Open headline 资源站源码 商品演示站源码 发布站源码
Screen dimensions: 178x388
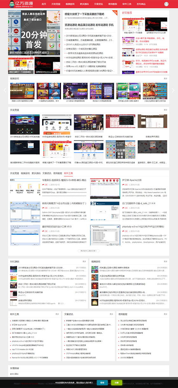(x=89, y=25)
